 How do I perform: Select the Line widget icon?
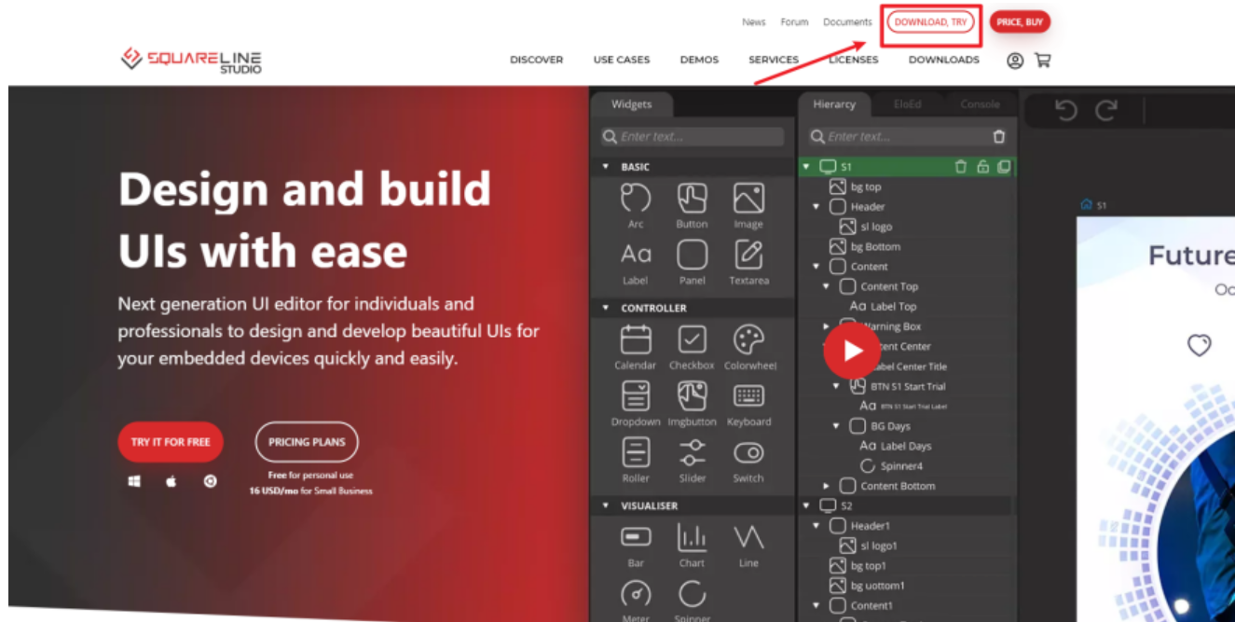748,537
